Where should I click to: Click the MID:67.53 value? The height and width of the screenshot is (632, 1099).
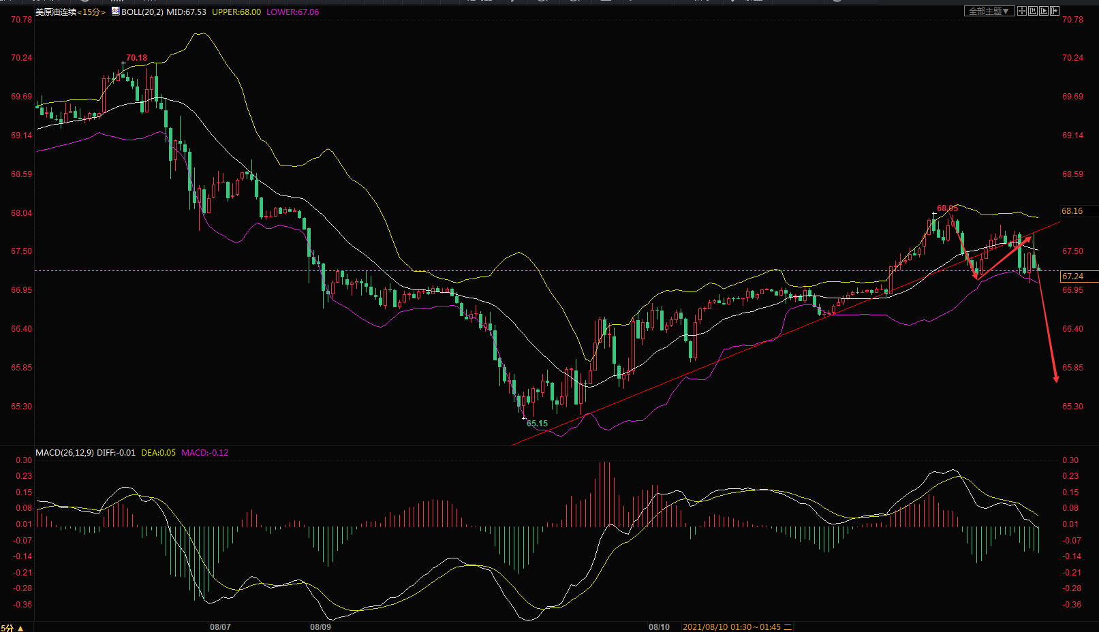[186, 12]
